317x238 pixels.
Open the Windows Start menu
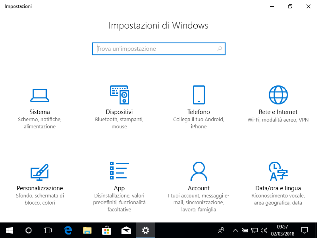point(9,230)
